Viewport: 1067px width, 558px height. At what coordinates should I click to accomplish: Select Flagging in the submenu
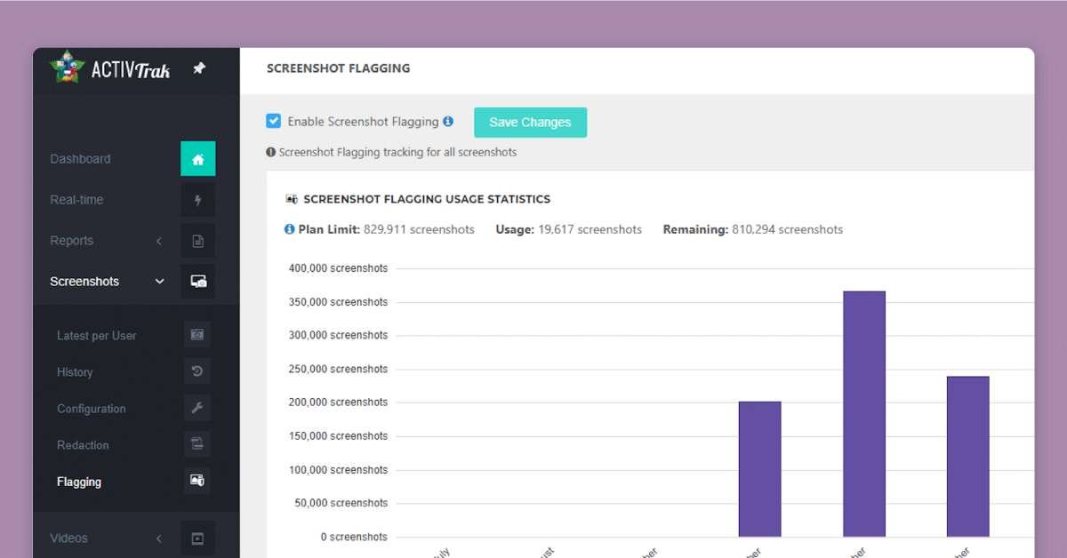pos(79,482)
